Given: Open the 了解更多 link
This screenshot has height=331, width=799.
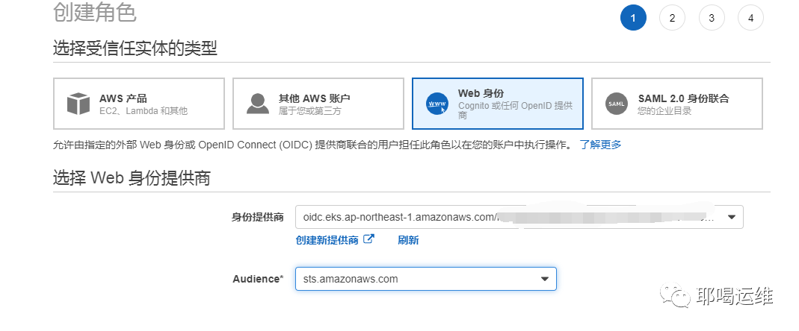Looking at the screenshot, I should click(x=601, y=145).
